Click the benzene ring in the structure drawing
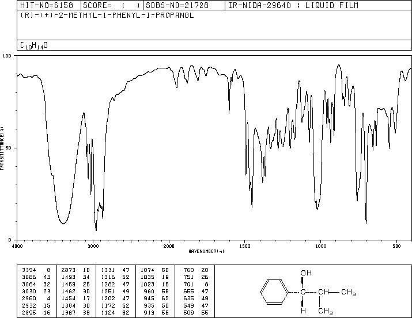 [x=274, y=292]
